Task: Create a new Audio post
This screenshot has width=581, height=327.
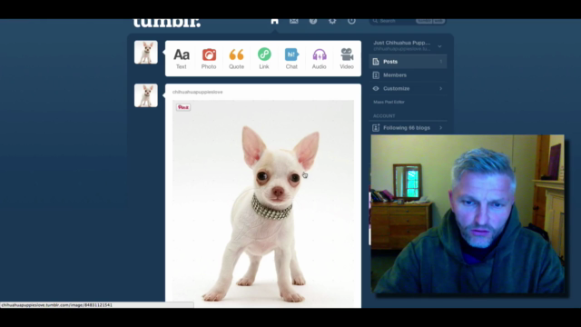Action: tap(319, 58)
